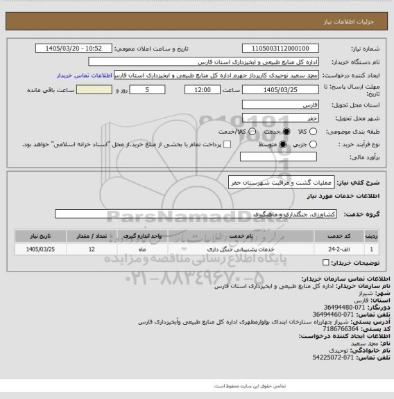Click the واحد اندازه گیری column header
This screenshot has height=399, width=394.
[x=142, y=236]
